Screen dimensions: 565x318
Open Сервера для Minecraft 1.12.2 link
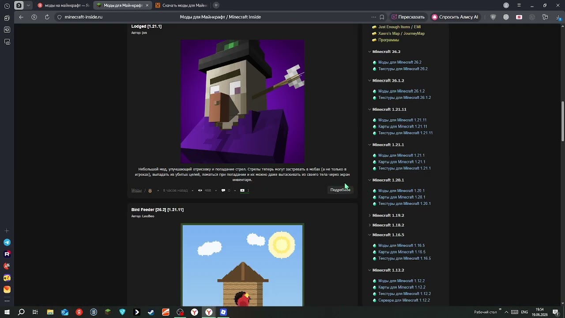[404, 300]
